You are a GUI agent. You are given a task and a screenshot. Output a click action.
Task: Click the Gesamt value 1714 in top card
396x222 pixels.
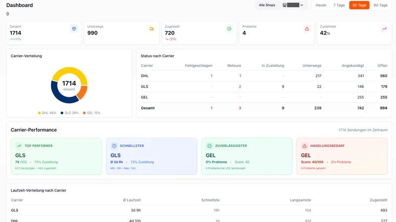pos(15,33)
